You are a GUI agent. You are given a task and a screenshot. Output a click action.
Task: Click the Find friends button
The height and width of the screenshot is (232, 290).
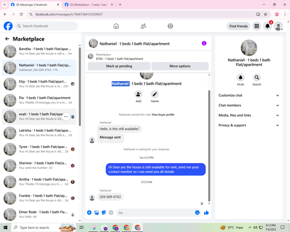pyautogui.click(x=238, y=26)
